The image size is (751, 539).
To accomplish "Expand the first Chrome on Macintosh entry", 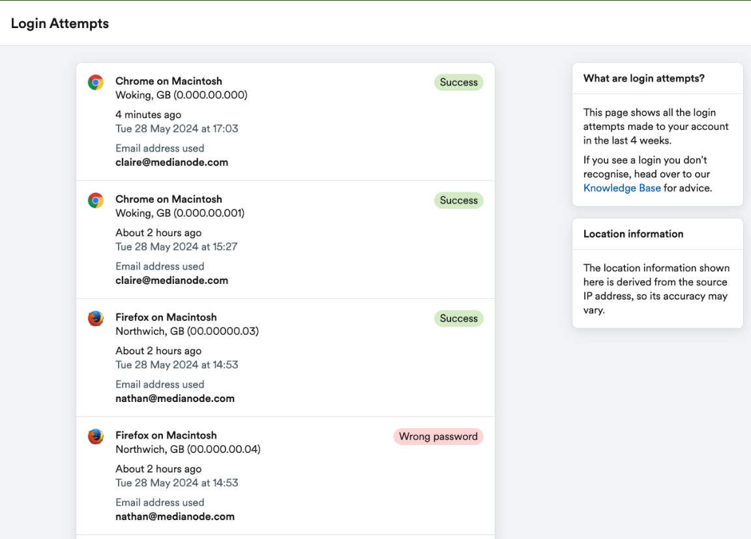I will (168, 81).
